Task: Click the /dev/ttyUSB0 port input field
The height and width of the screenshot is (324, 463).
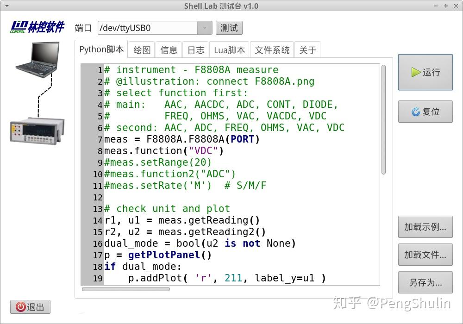Action: coord(148,28)
